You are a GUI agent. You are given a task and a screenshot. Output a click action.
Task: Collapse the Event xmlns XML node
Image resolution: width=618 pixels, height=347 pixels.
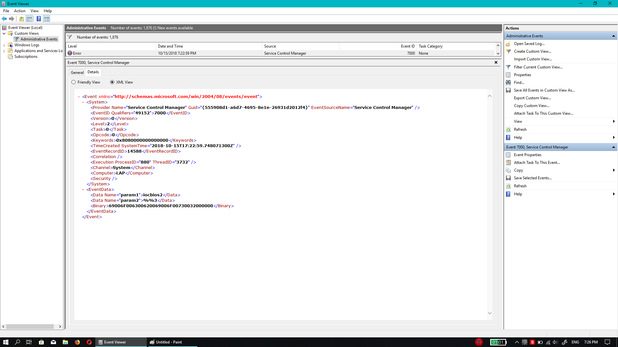click(x=79, y=97)
